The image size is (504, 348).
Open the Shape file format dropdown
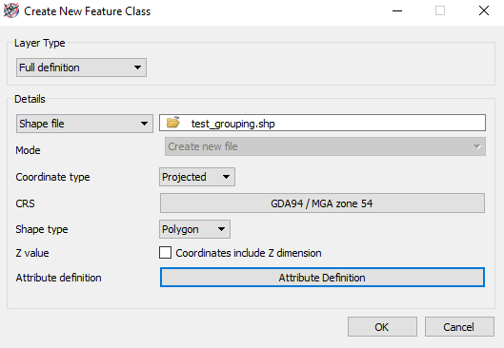[85, 124]
